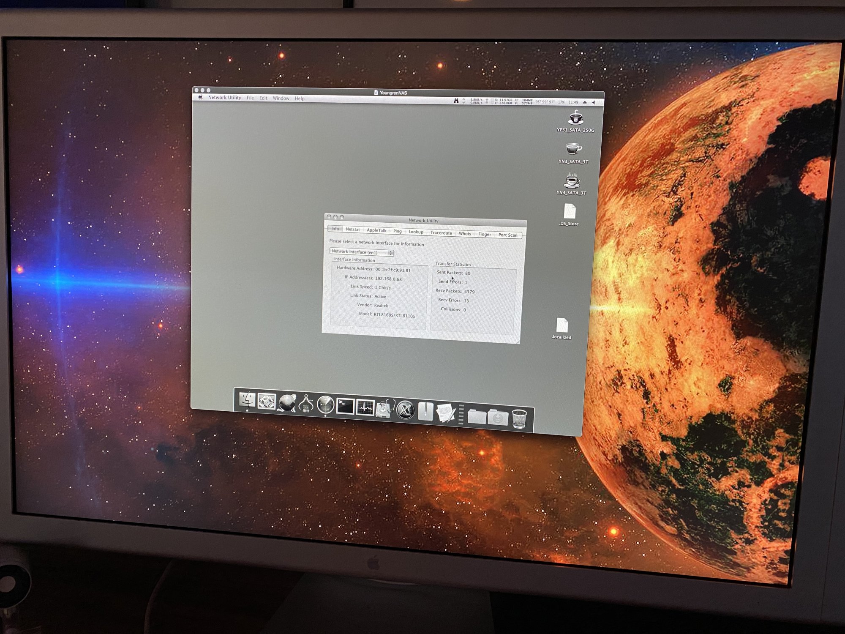
Task: Switch to the Lookup tab
Action: click(416, 232)
